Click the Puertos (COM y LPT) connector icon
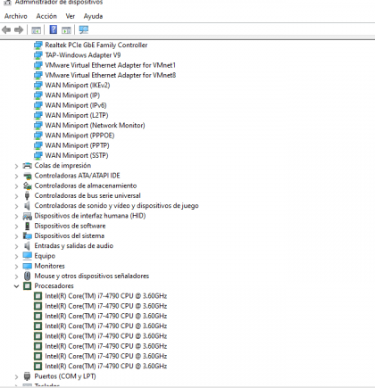The width and height of the screenshot is (375, 388). [27, 376]
